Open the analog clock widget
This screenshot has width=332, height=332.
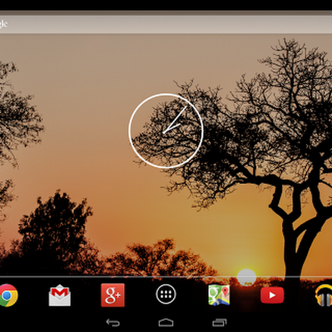coord(166,131)
